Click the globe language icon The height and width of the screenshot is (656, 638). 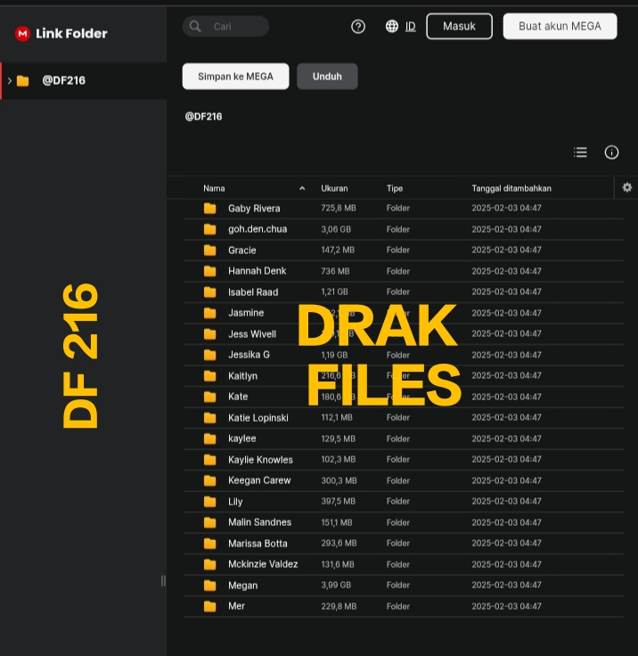click(x=391, y=27)
